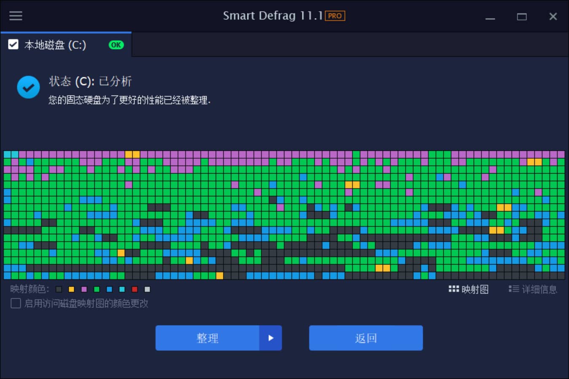The height and width of the screenshot is (379, 569).
Task: Click the PRO badge in title
Action: 335,16
